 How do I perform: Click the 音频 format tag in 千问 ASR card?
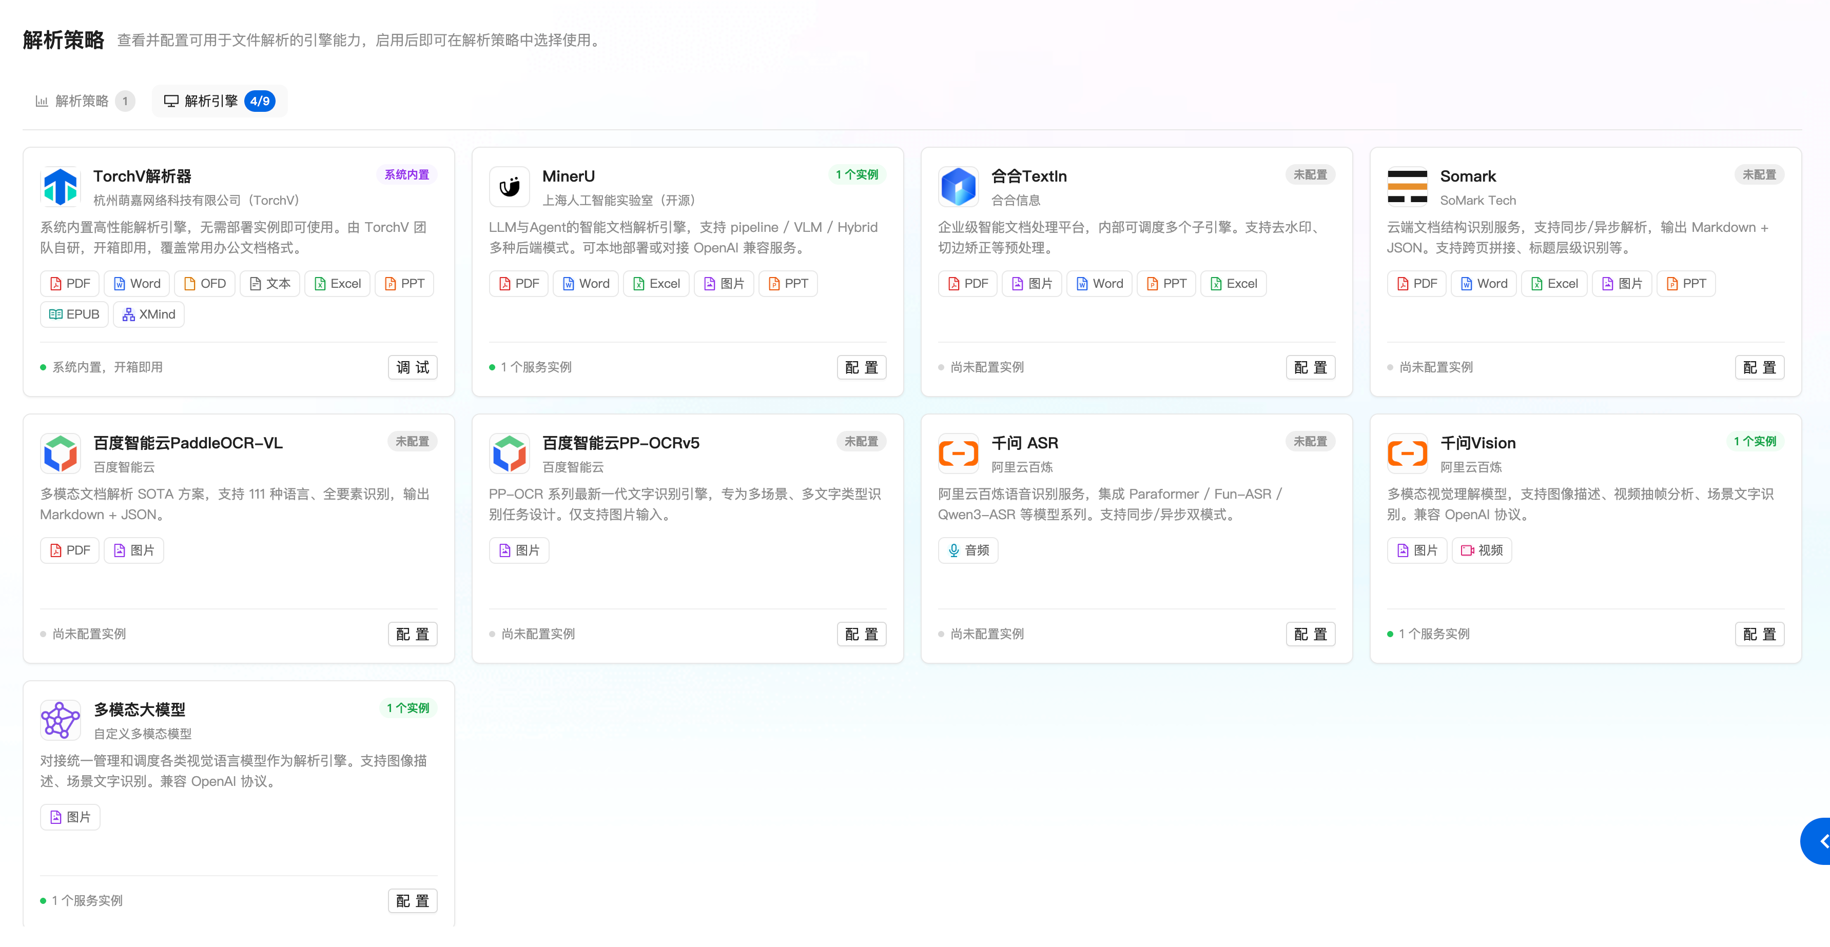tap(968, 551)
